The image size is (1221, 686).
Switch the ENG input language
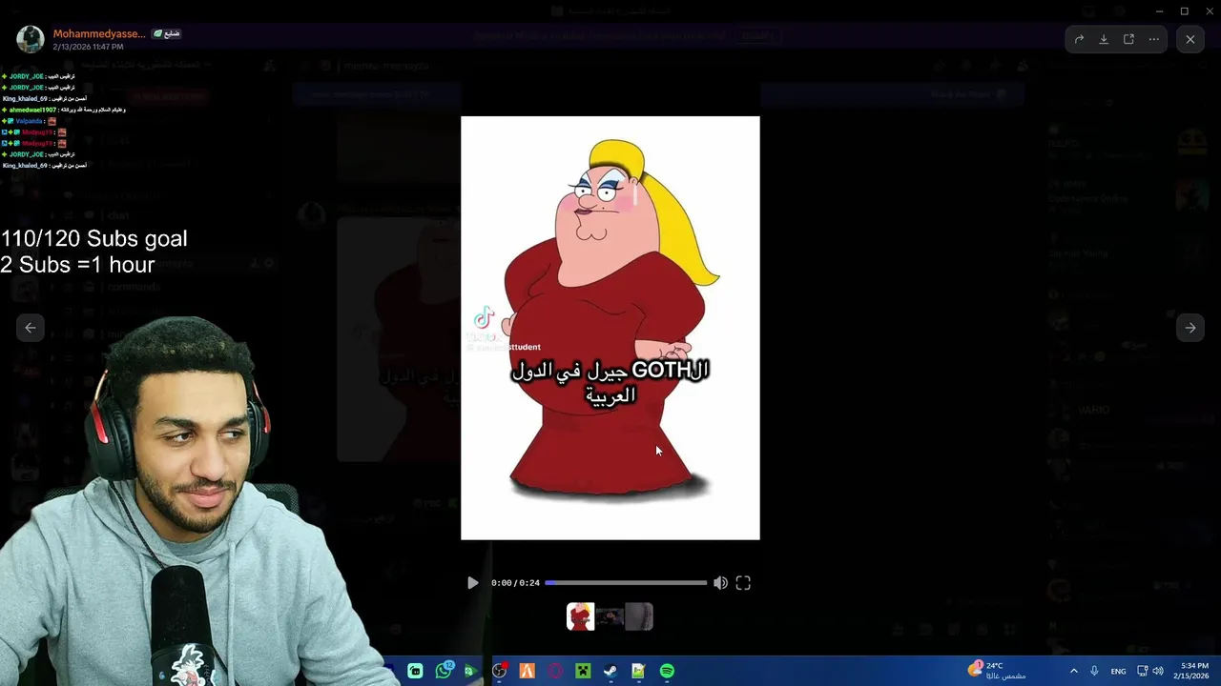(x=1118, y=671)
